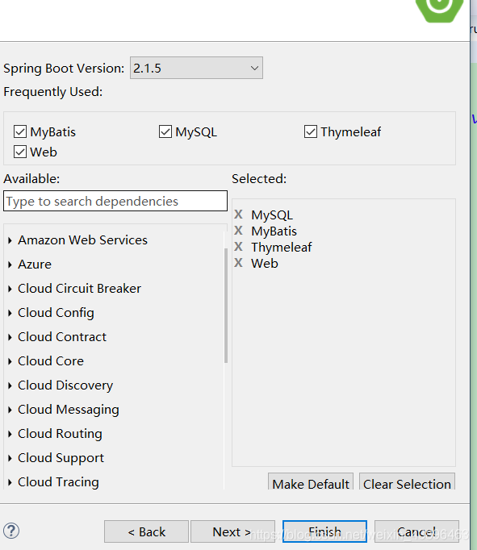477x550 pixels.
Task: Remove Thymeleaf from the Selected dependencies
Action: (x=238, y=247)
